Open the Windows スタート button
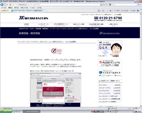This screenshot has width=142, height=113. [6, 111]
